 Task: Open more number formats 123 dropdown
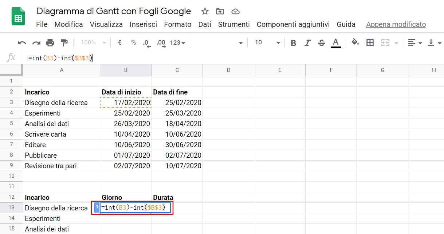(x=177, y=43)
